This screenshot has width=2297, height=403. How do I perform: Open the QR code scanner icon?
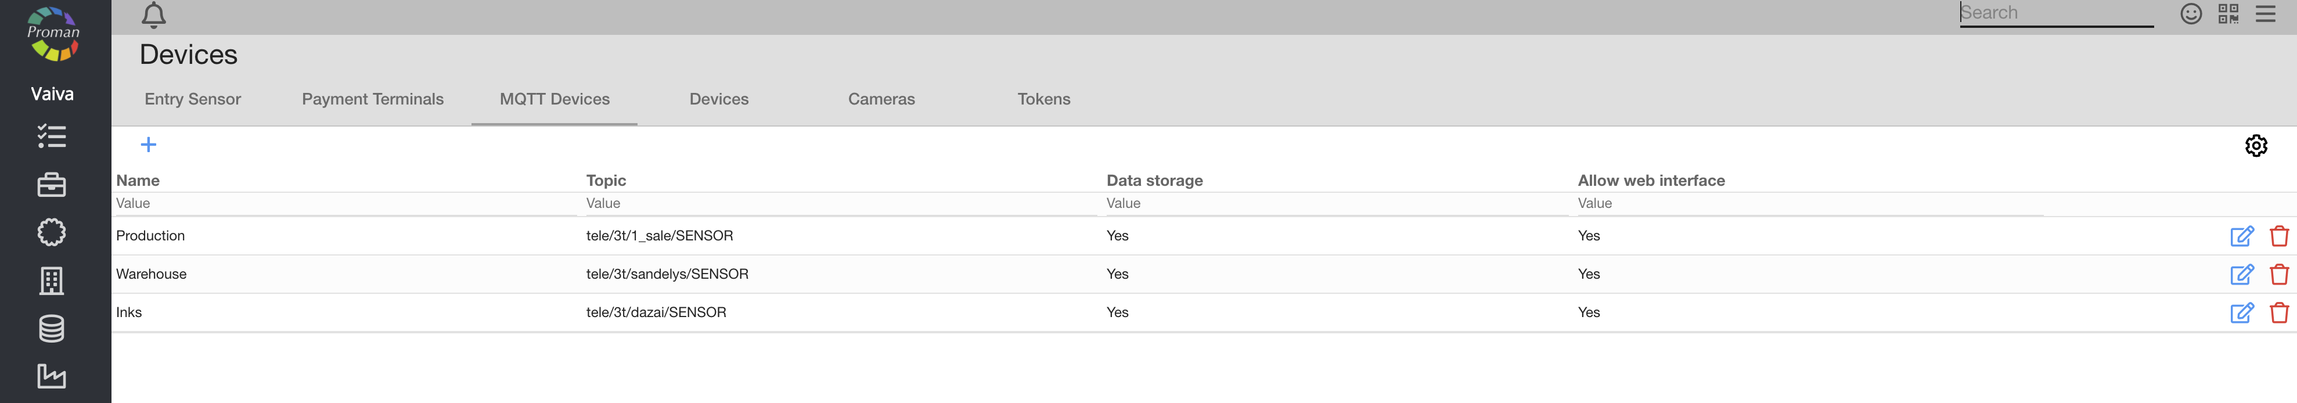coord(2227,13)
